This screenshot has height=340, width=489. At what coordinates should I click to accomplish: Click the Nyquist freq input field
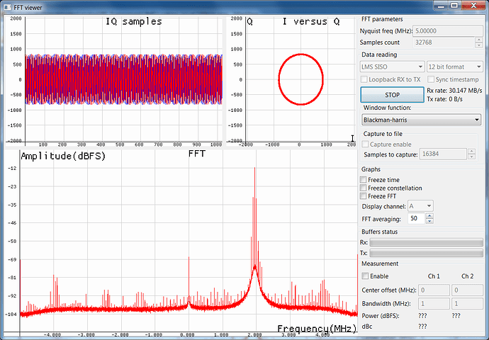446,31
